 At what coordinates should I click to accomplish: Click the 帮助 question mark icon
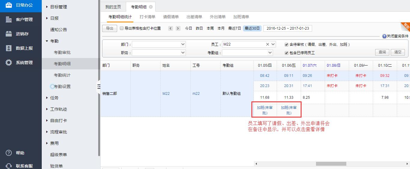(9, 153)
